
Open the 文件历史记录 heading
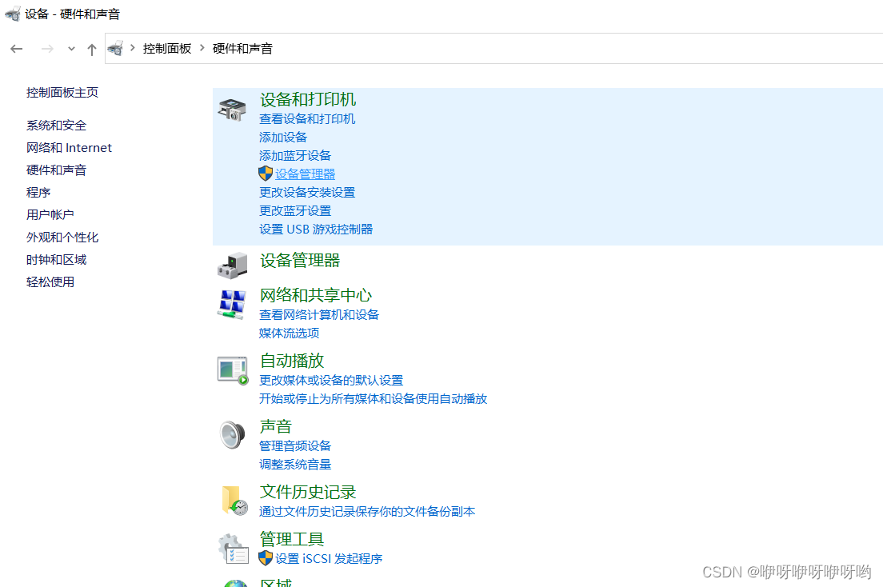[308, 493]
